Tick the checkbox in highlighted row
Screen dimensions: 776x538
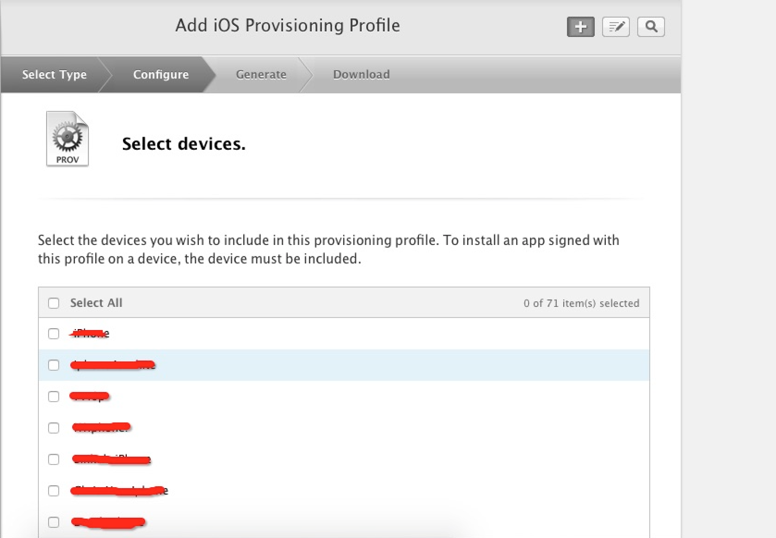[x=54, y=365]
